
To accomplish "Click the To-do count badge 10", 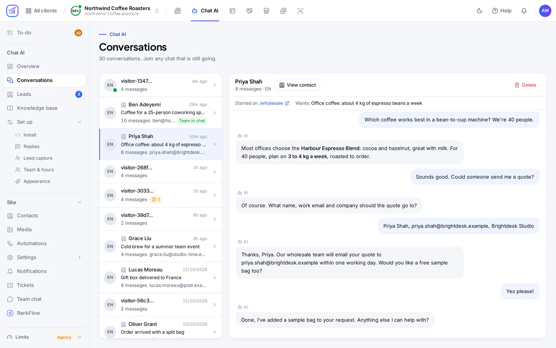I will click(78, 33).
